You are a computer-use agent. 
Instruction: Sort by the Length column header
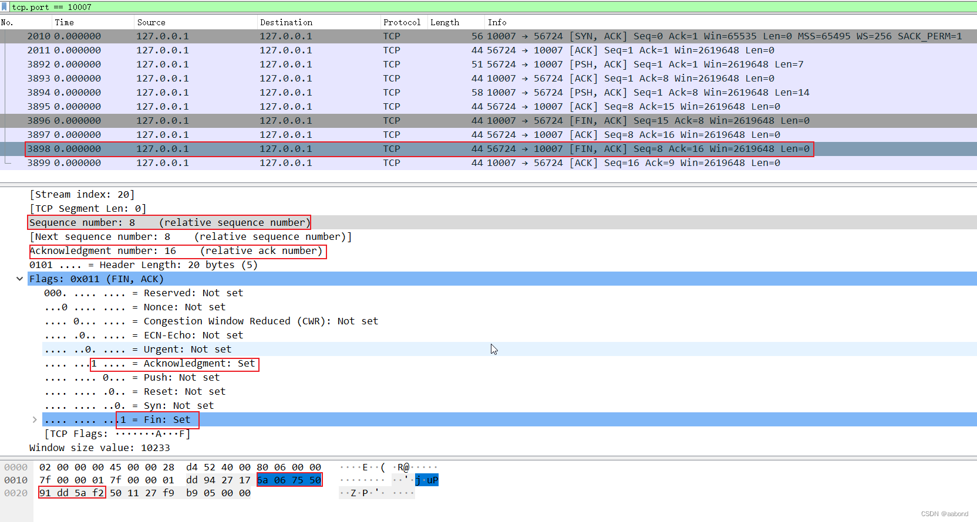click(456, 22)
